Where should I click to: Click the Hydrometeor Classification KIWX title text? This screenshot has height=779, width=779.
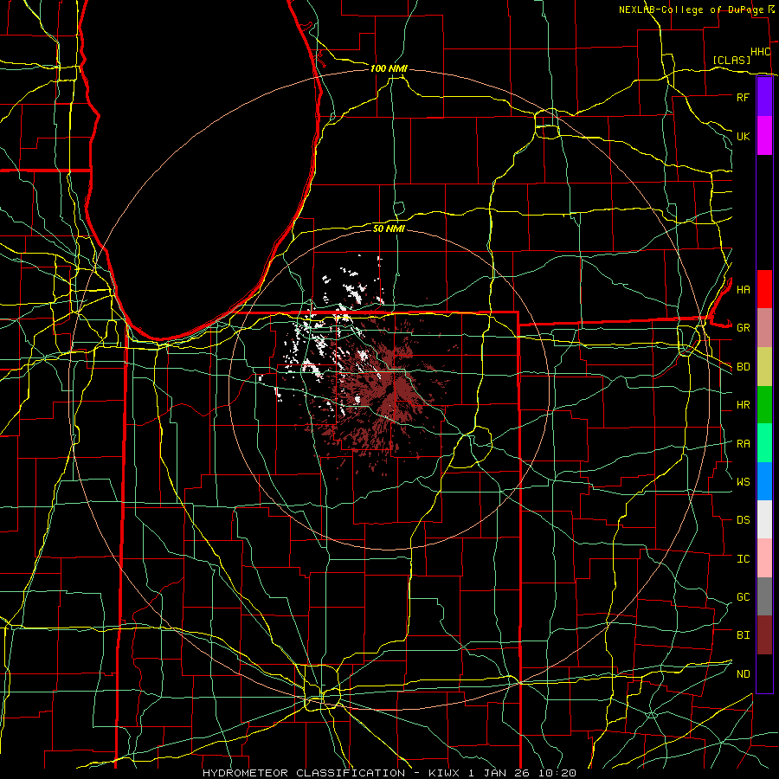[x=389, y=773]
